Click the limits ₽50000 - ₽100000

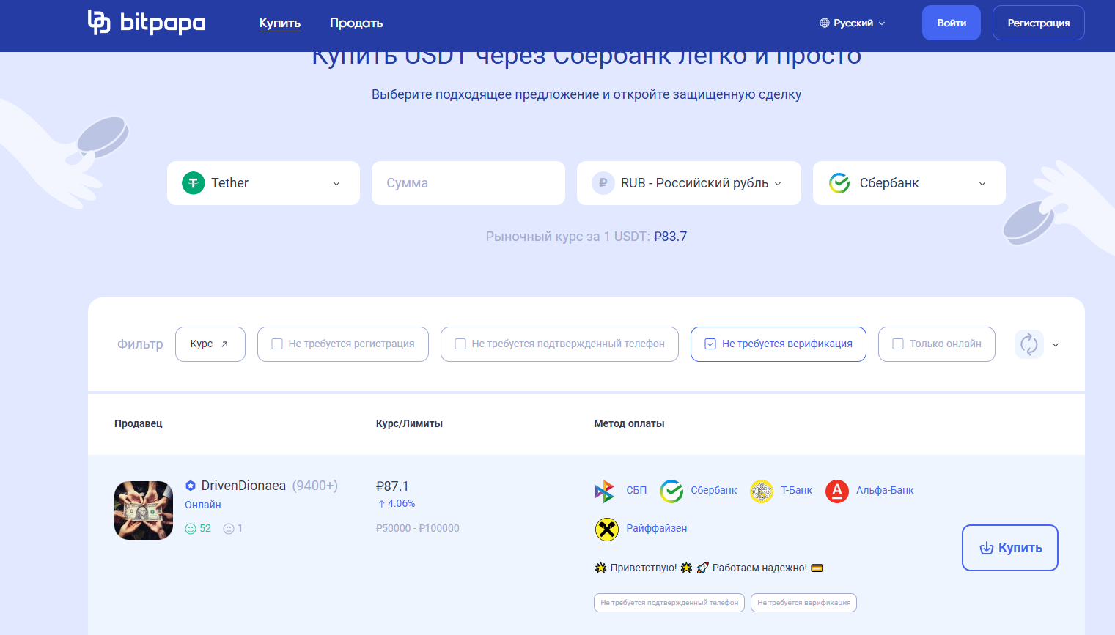(418, 529)
